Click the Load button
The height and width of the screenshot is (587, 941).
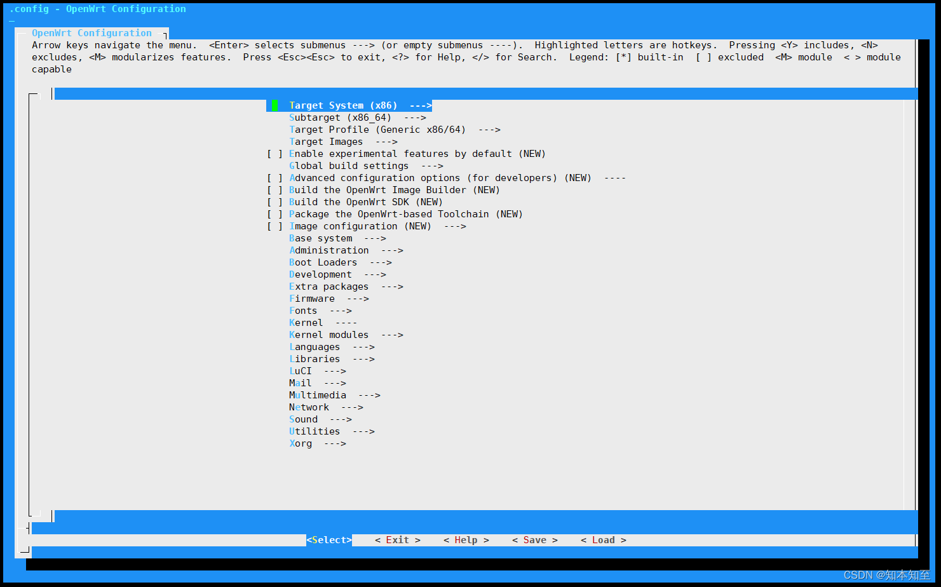[x=604, y=540]
